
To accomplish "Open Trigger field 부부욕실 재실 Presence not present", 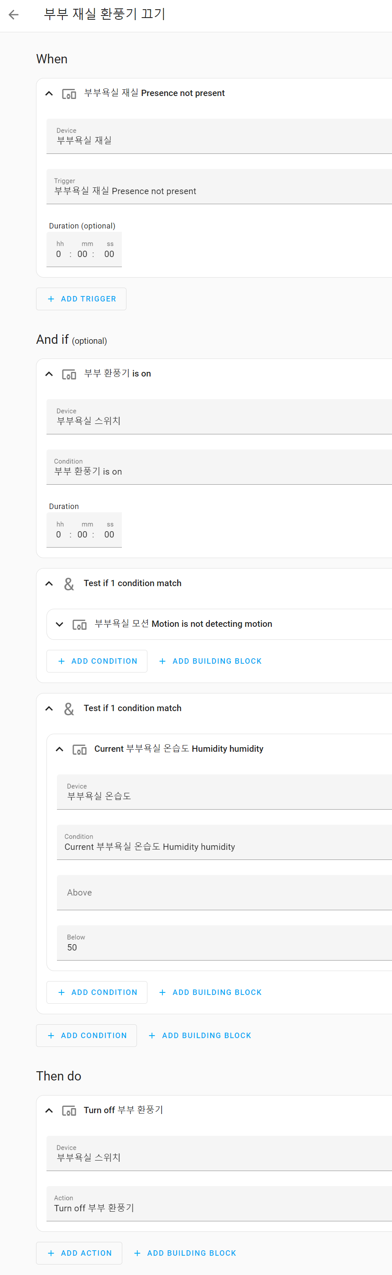I will tap(219, 187).
